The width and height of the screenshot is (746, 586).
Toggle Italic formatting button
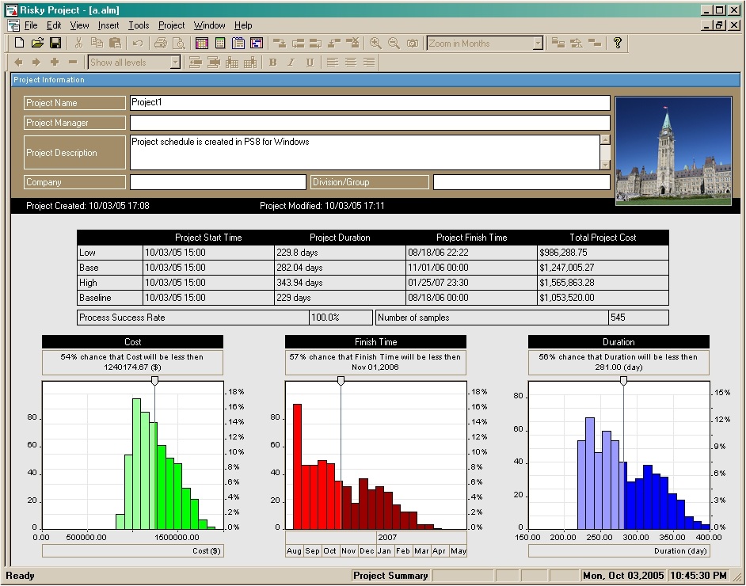(x=291, y=63)
